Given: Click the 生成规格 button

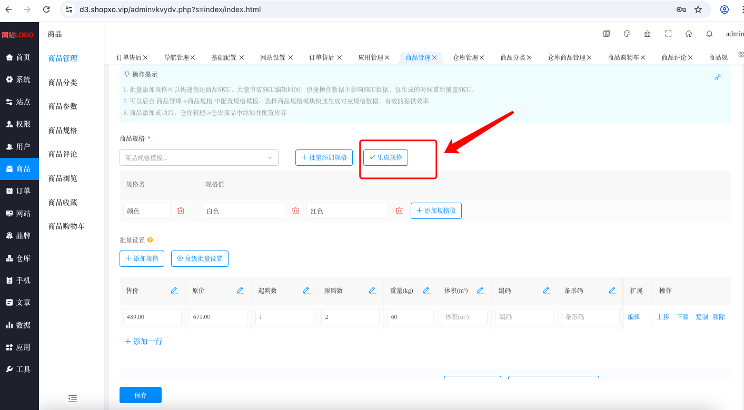Looking at the screenshot, I should tap(385, 157).
